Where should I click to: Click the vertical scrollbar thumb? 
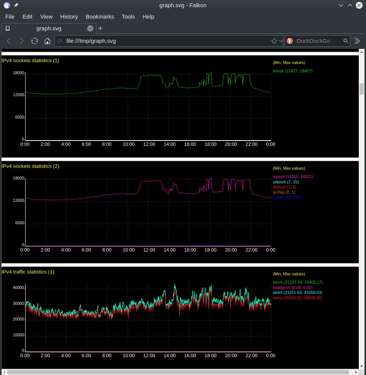pos(361,89)
